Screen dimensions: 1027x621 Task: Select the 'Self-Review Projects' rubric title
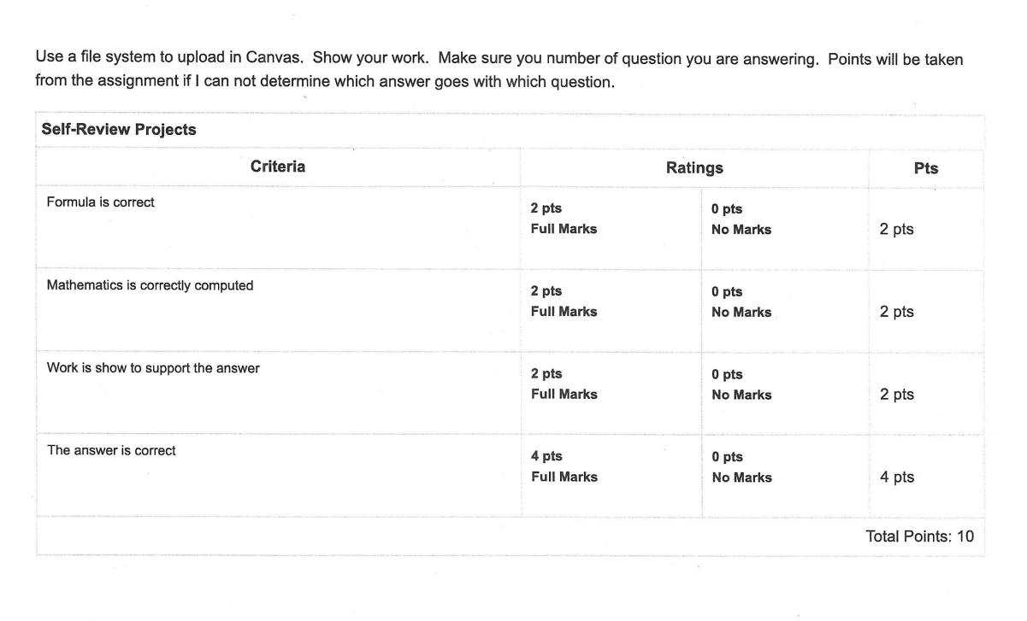[x=119, y=130]
